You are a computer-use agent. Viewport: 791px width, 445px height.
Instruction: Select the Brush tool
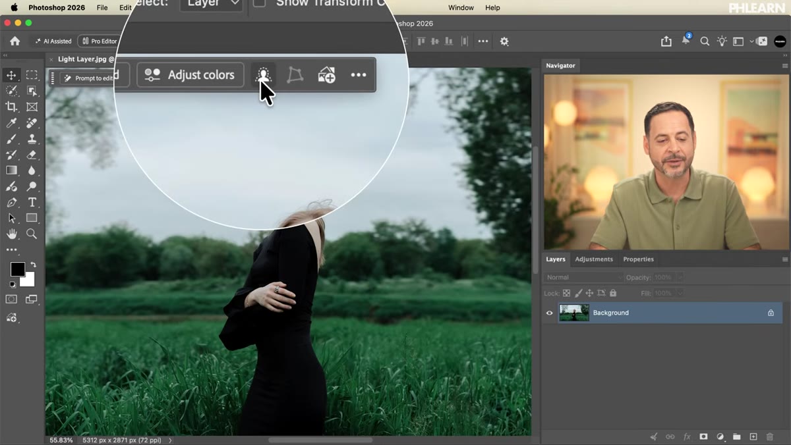coord(11,139)
